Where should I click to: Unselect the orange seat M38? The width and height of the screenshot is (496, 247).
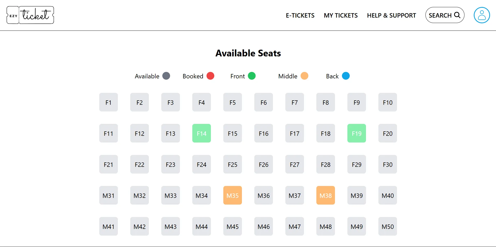click(326, 195)
